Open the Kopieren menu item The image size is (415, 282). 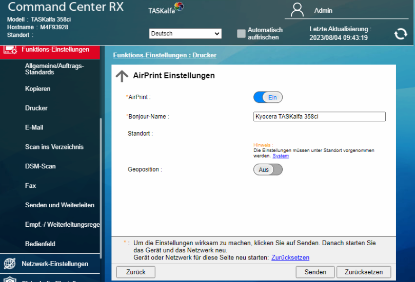[38, 89]
